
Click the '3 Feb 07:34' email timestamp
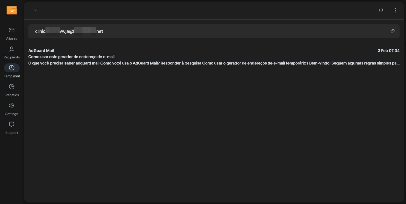point(388,51)
